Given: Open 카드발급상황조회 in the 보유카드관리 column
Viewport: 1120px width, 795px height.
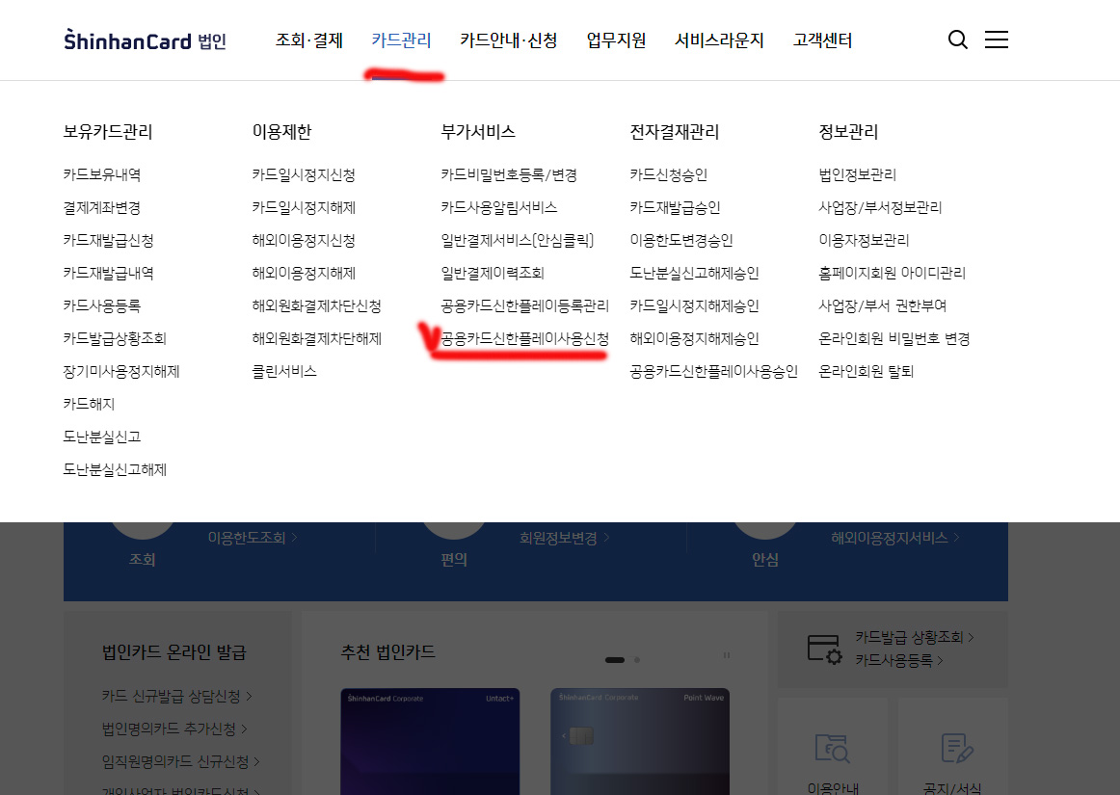Looking at the screenshot, I should pyautogui.click(x=115, y=338).
